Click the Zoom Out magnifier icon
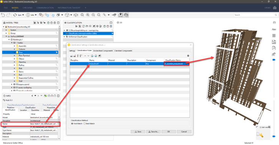Image resolution: width=279 pixels, height=145 pixels. 93,15
